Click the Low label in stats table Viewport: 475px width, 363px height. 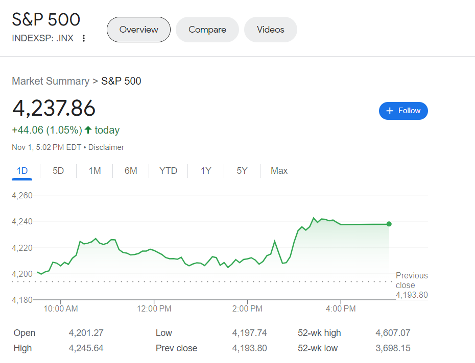[164, 333]
